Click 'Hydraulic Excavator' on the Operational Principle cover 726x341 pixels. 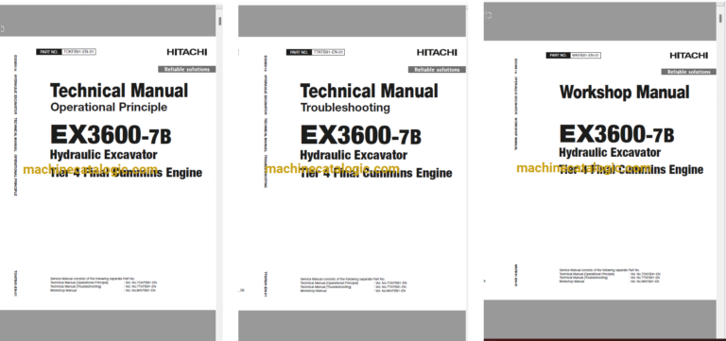point(103,155)
